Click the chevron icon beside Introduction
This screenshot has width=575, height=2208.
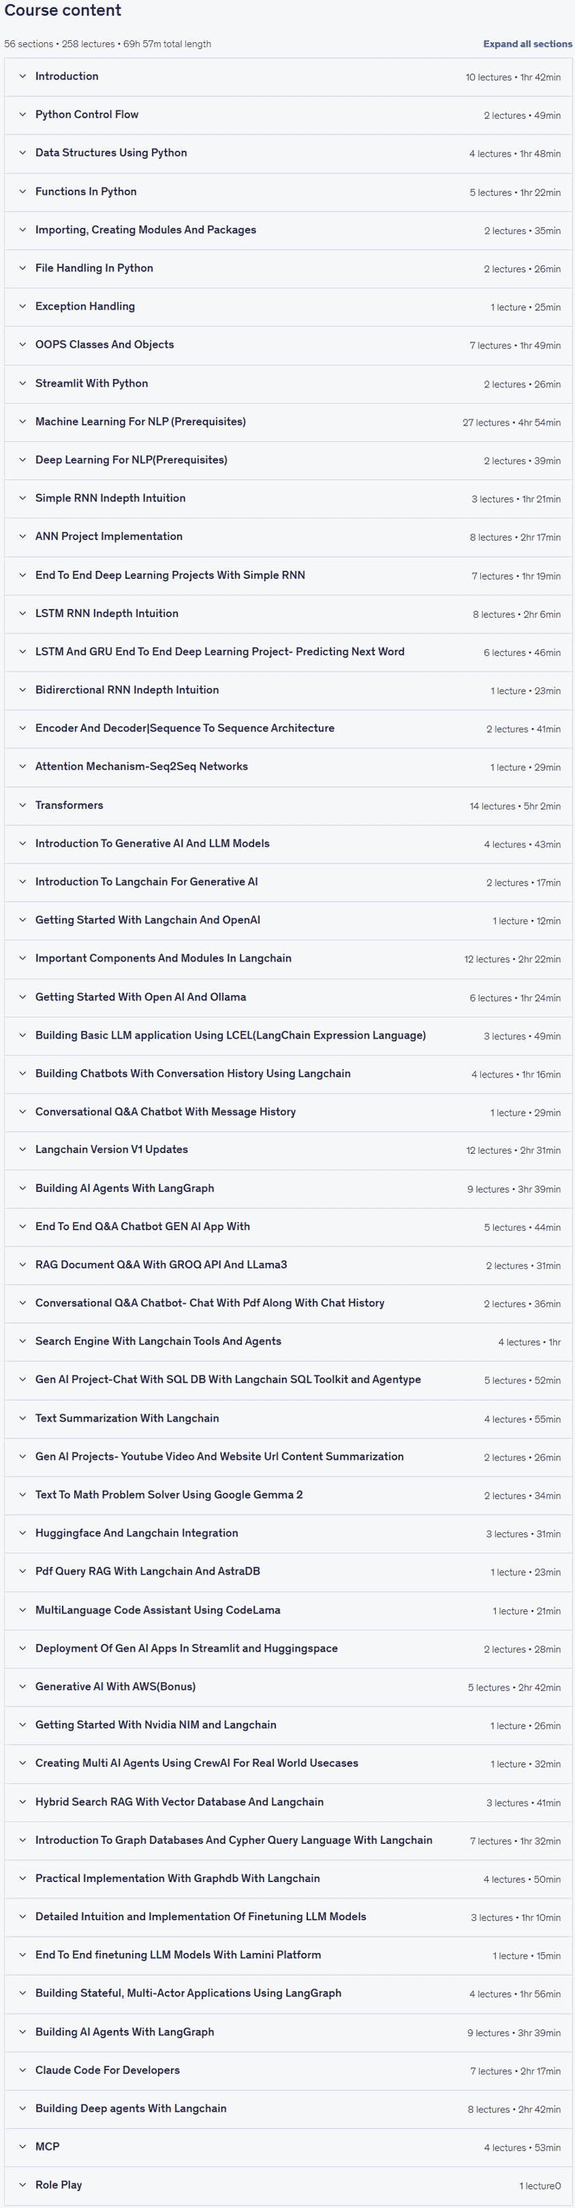[22, 76]
